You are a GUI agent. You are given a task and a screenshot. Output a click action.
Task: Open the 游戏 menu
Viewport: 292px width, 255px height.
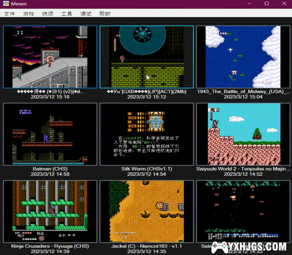29,14
